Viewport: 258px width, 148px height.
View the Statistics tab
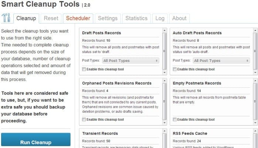(136, 18)
